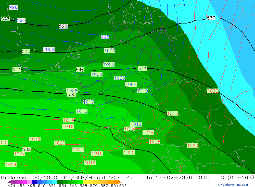
Task: Click the 546 legend value
Action: coord(73,185)
